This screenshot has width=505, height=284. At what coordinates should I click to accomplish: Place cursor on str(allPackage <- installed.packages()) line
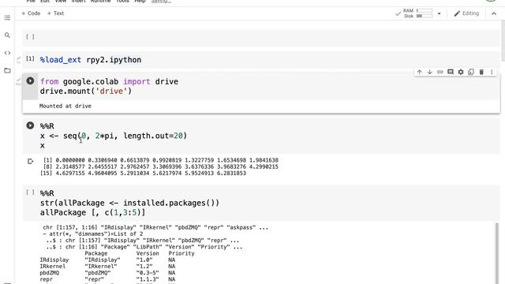pos(129,204)
